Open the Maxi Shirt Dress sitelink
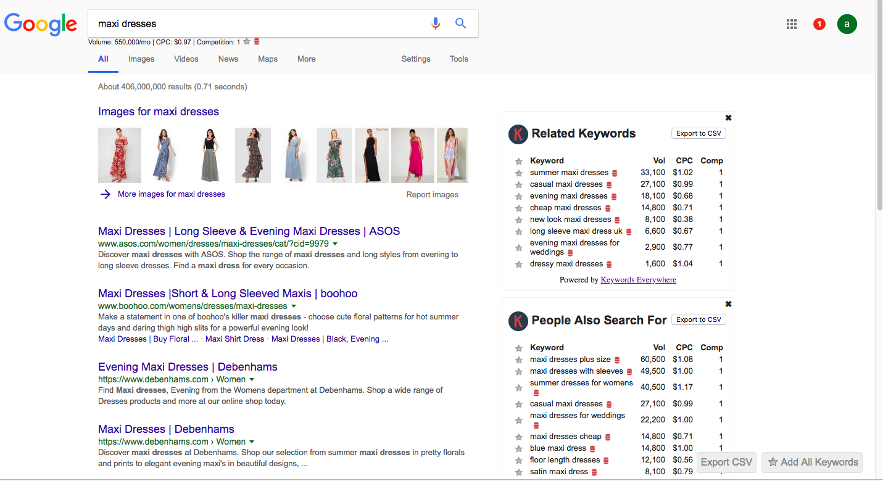 234,339
